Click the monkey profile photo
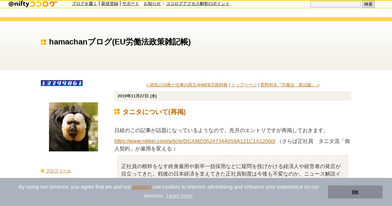This screenshot has width=392, height=206. (73, 127)
